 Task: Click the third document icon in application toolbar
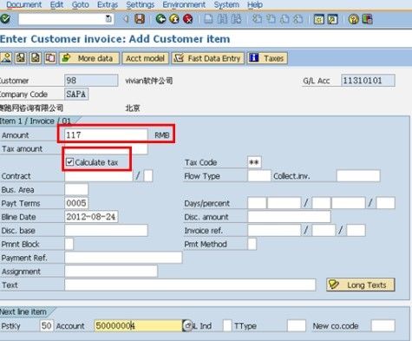(36, 58)
